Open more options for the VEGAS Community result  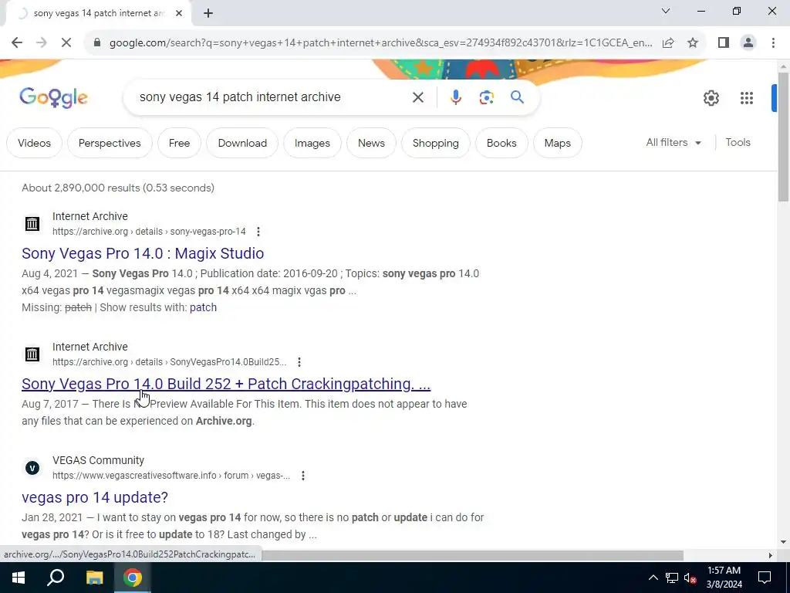coord(302,476)
